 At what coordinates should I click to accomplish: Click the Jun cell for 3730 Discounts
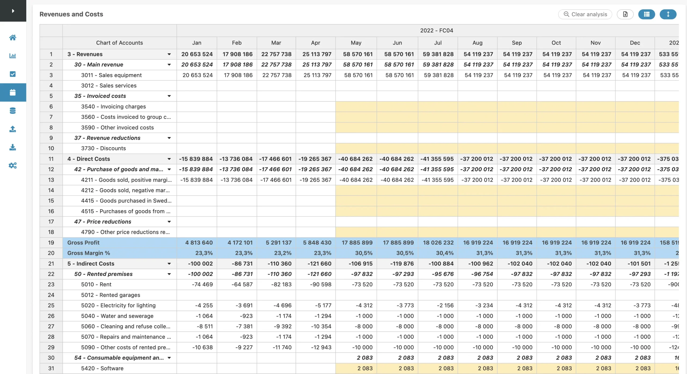point(397,148)
